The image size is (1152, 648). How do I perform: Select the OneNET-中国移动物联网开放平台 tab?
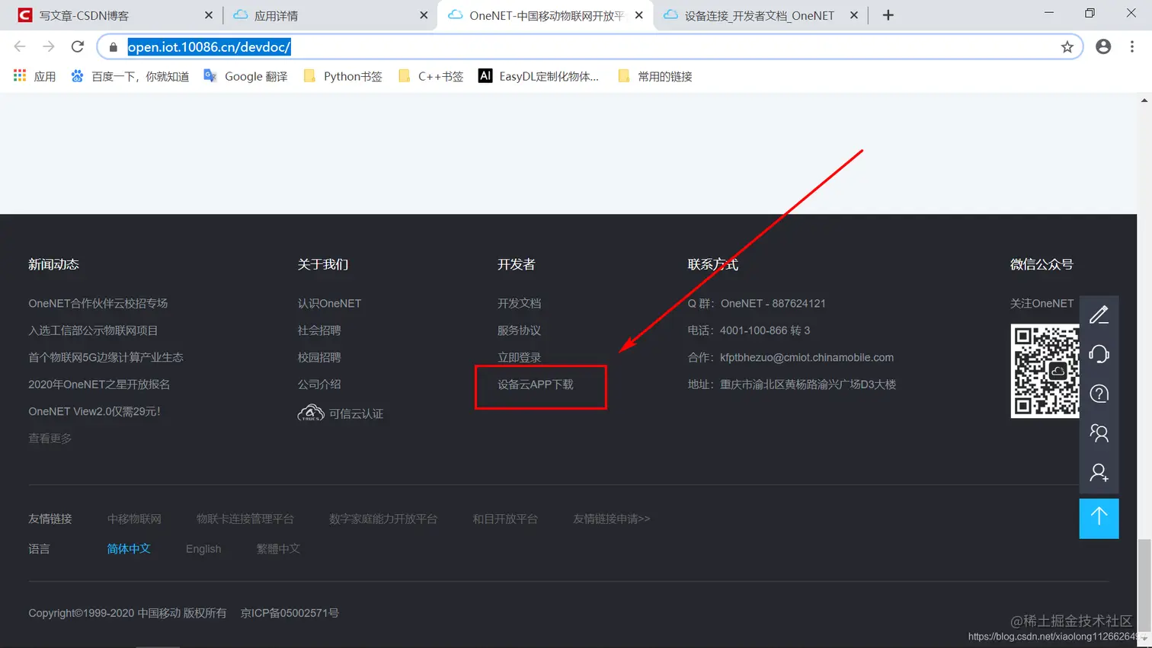(x=545, y=15)
